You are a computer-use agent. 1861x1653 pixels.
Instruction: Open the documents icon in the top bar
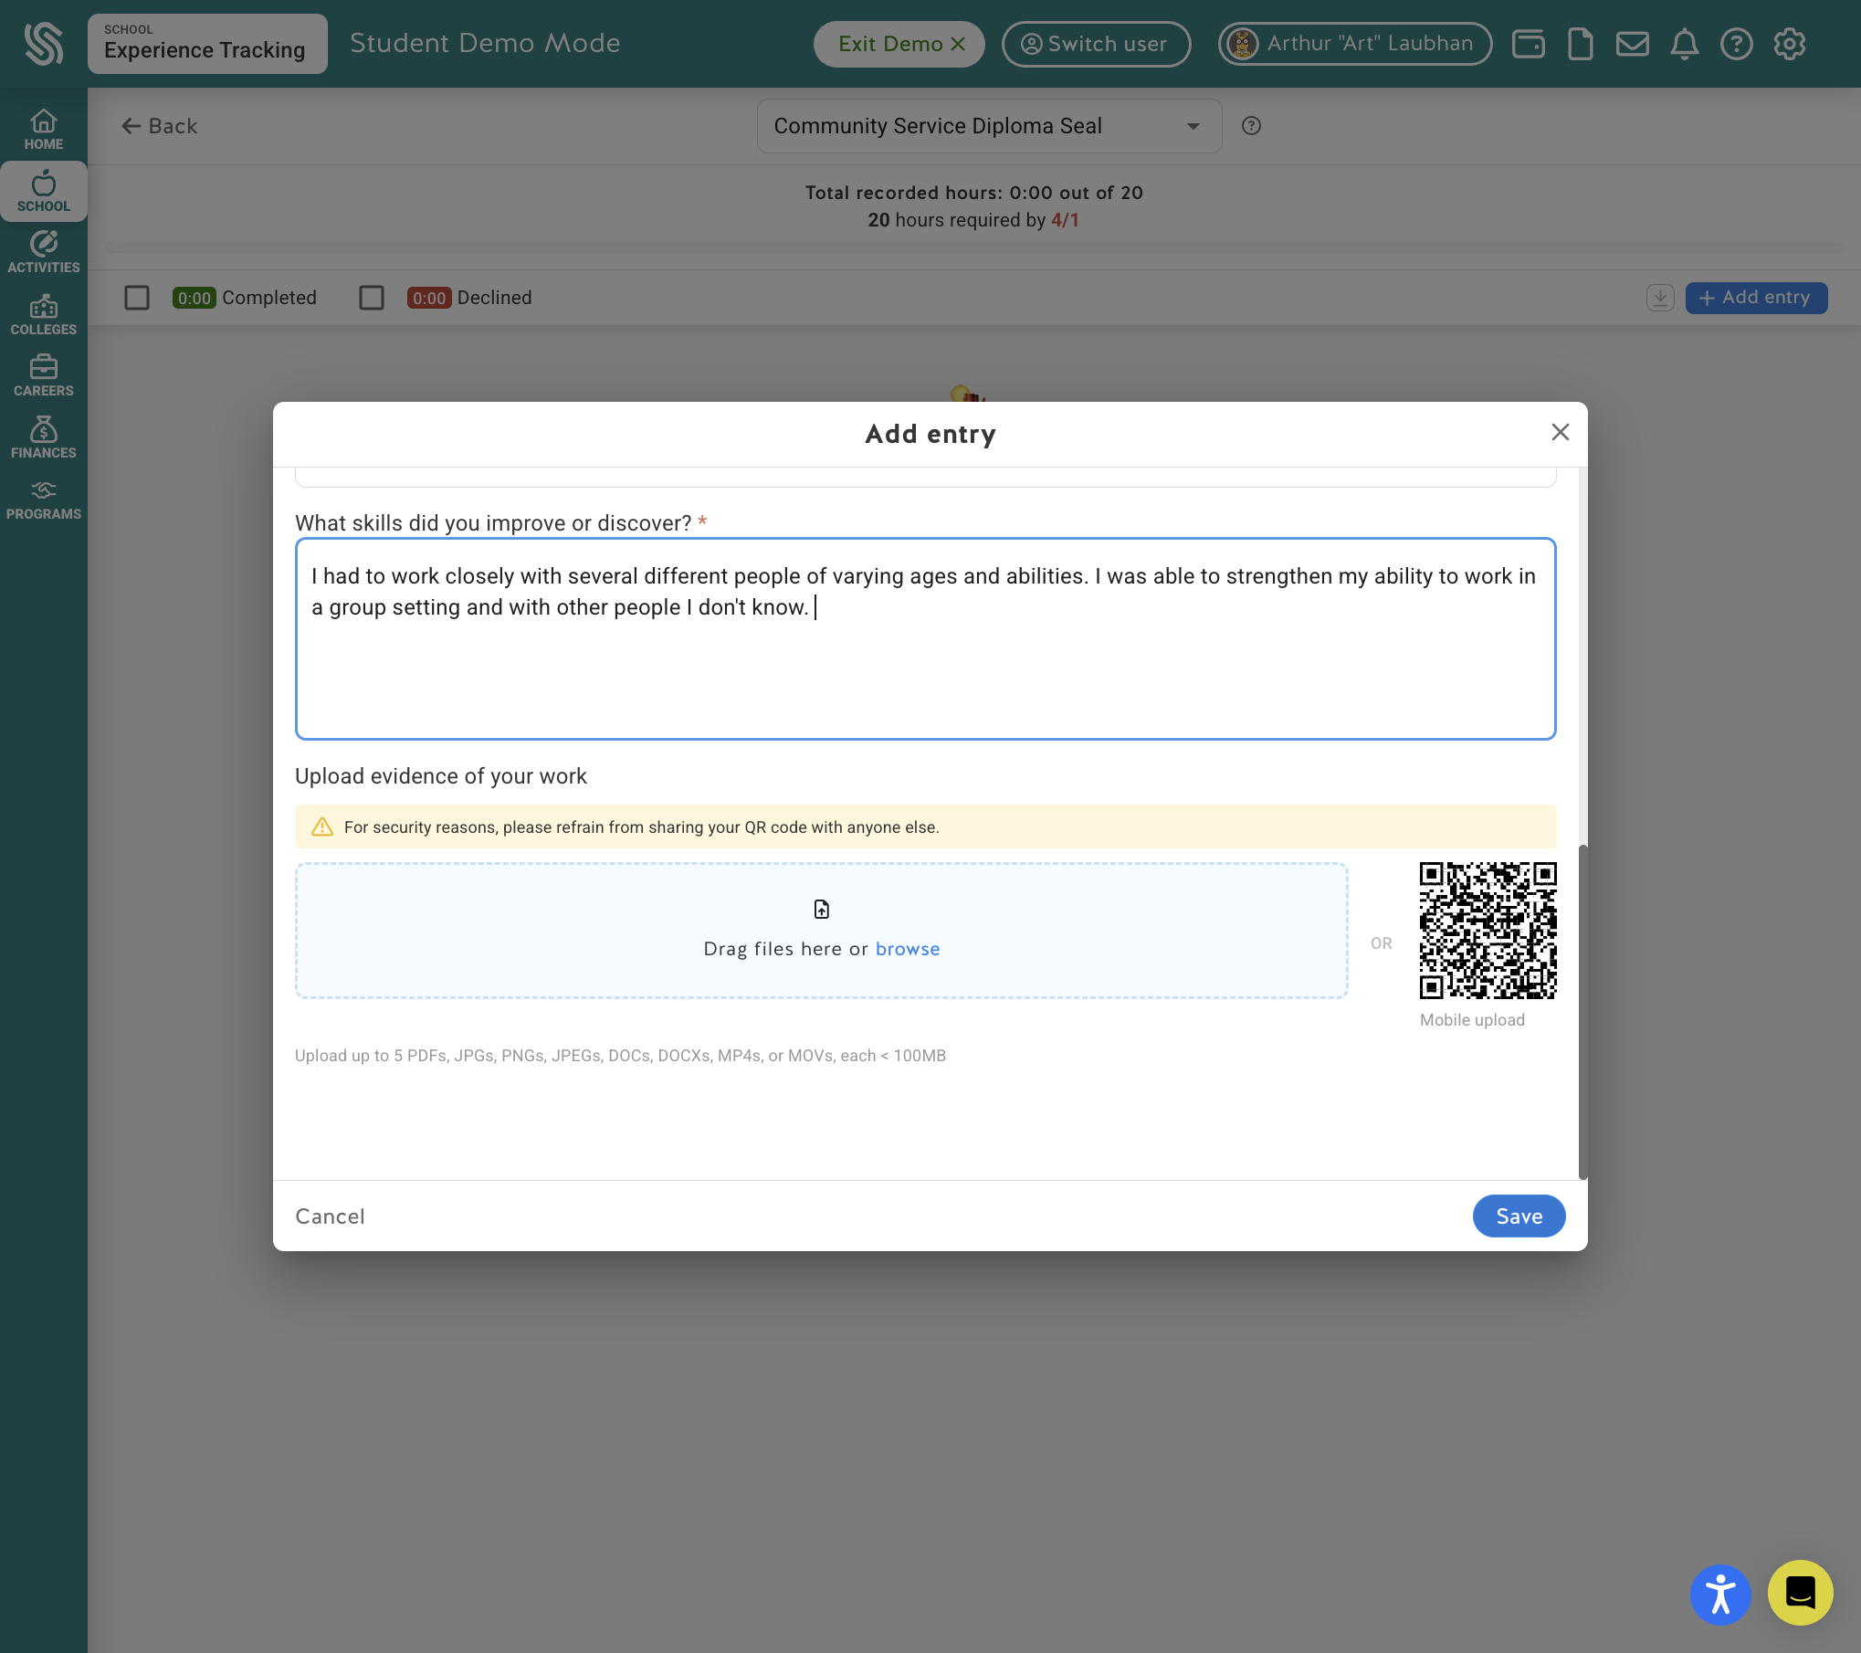[1581, 44]
